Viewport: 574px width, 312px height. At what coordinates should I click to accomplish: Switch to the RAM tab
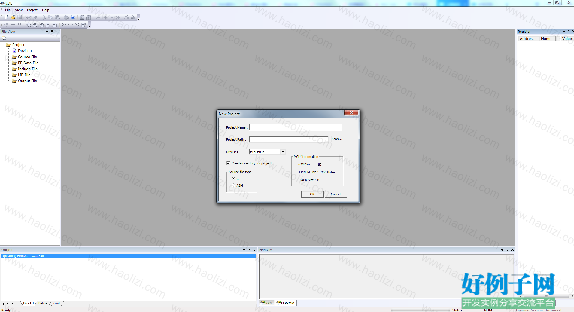point(267,303)
